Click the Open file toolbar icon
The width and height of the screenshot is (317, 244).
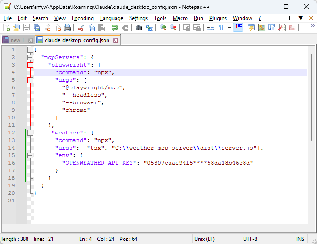[16, 28]
